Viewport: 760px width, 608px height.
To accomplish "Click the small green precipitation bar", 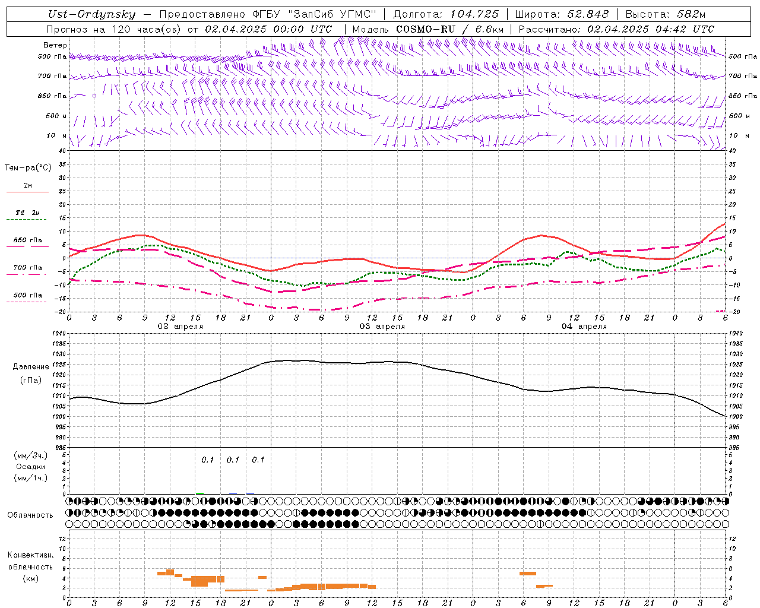I will click(x=199, y=493).
